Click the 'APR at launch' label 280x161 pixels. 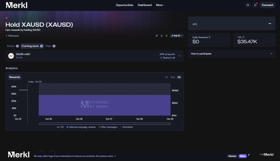pos(167,54)
